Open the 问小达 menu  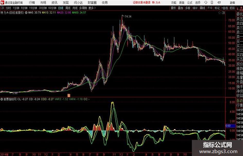click(78, 3)
